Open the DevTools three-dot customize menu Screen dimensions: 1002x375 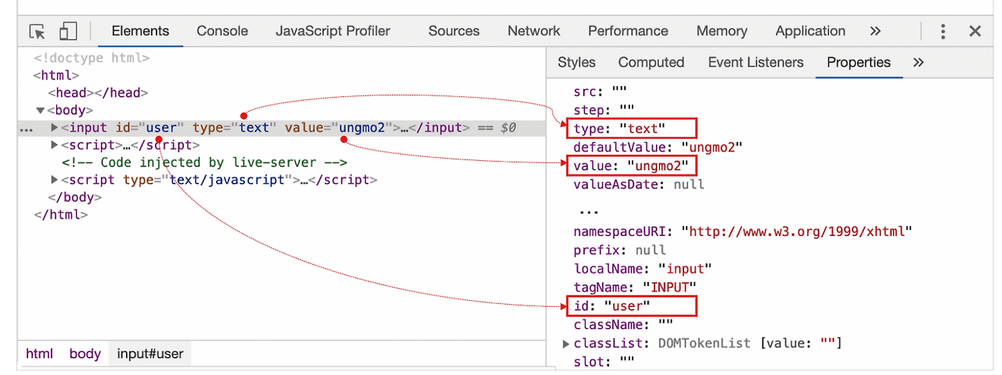click(x=943, y=31)
